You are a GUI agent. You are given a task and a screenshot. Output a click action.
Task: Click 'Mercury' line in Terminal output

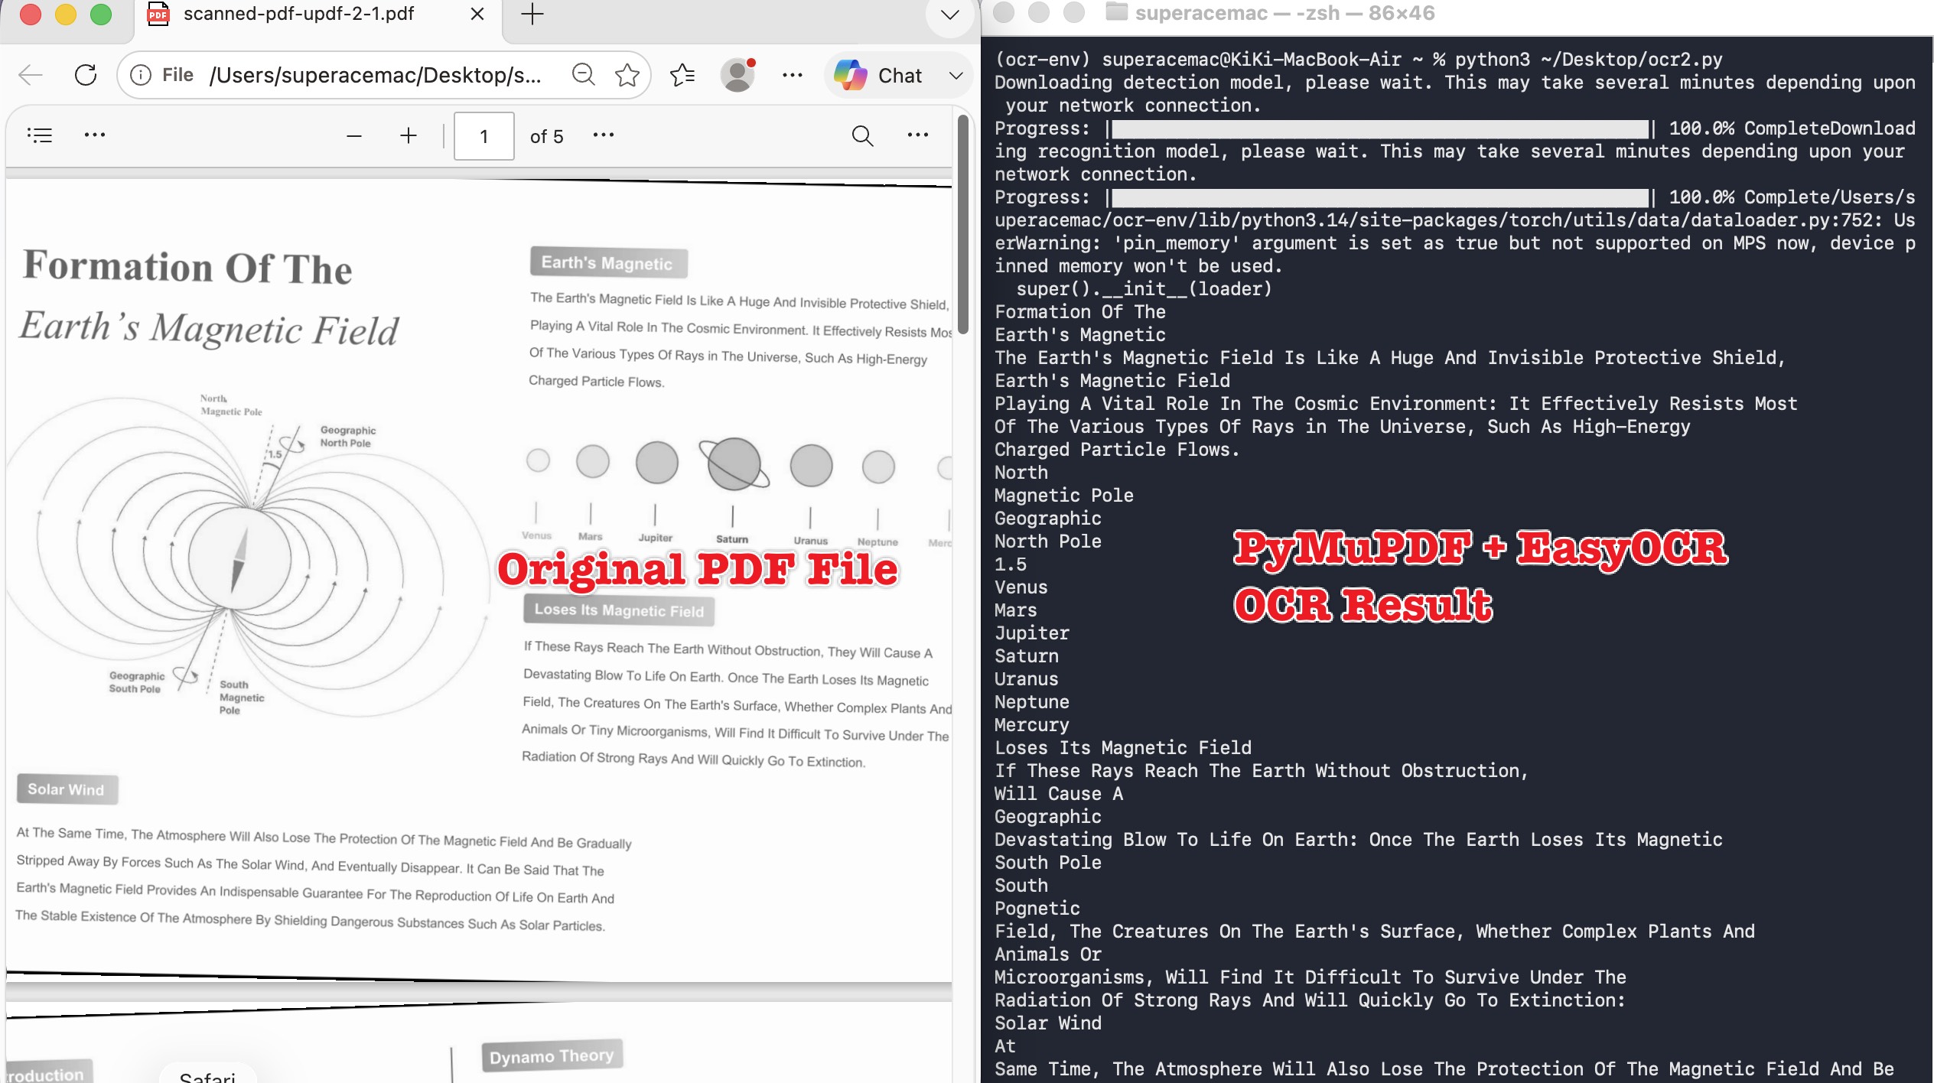click(x=1032, y=725)
